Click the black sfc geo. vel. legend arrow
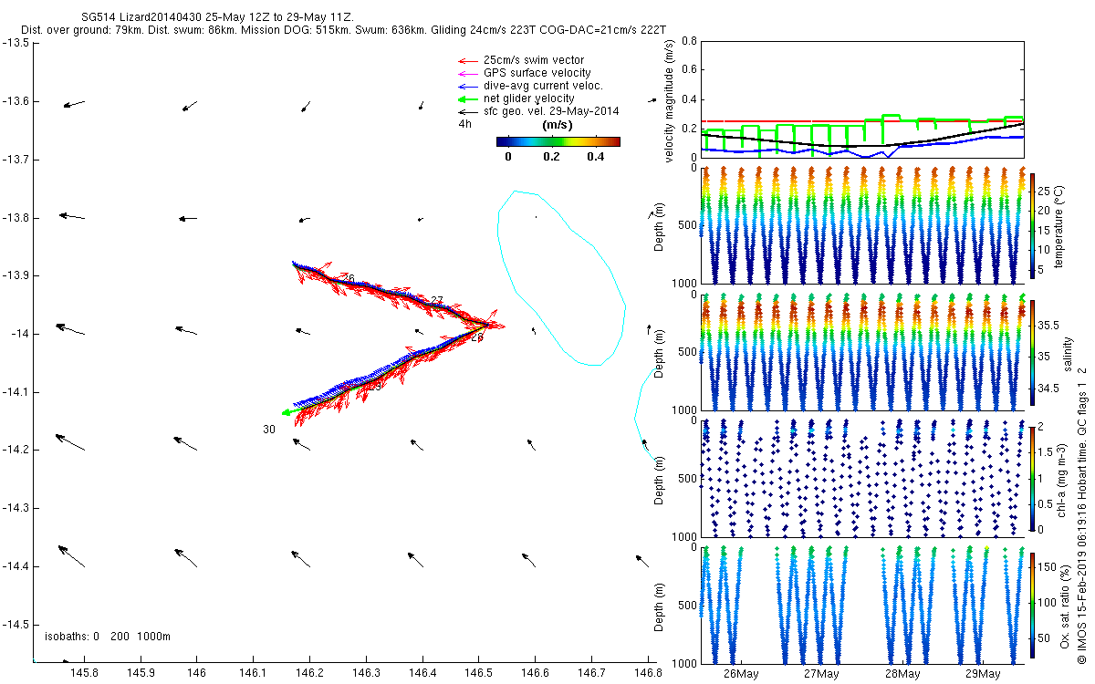Viewport: 1095px width, 684px height. pos(466,111)
